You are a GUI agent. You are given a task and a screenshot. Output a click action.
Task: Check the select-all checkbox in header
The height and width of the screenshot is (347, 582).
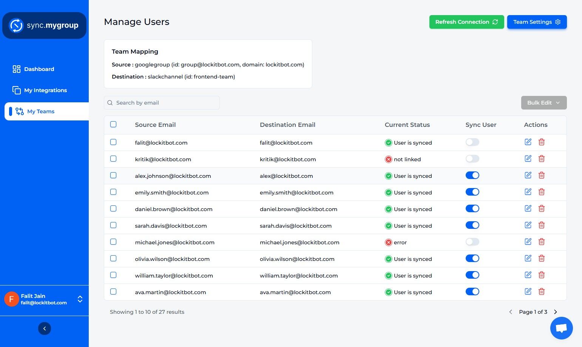113,124
